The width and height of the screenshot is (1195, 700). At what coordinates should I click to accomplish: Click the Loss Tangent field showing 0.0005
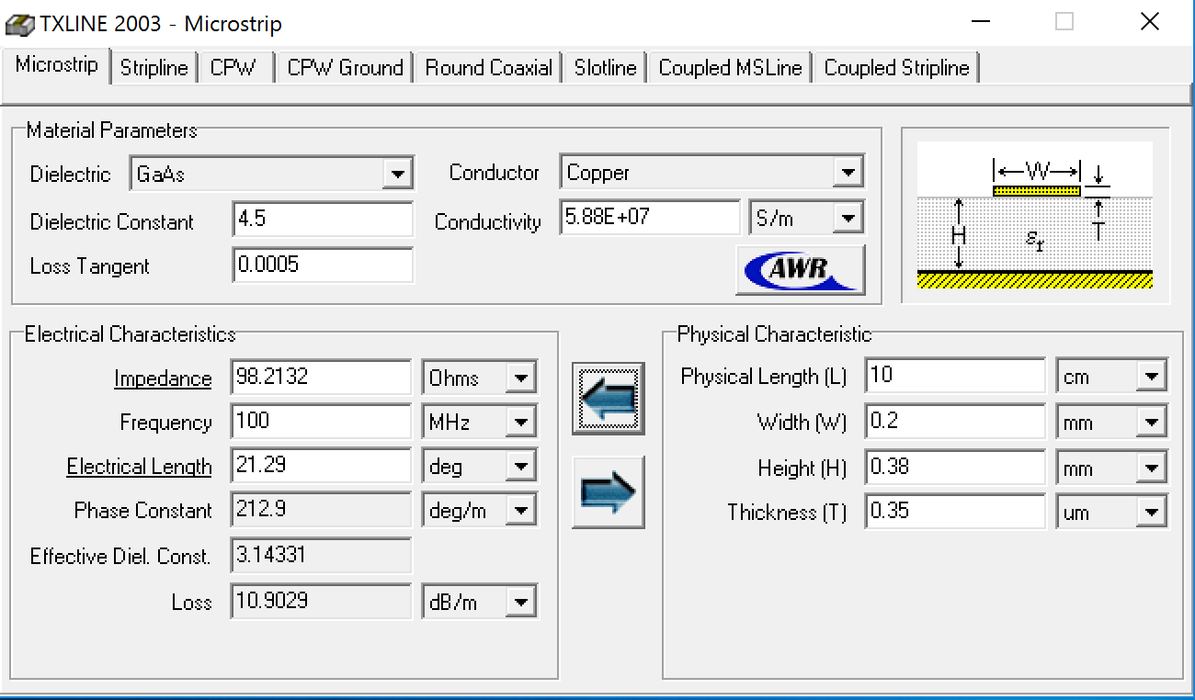point(323,265)
